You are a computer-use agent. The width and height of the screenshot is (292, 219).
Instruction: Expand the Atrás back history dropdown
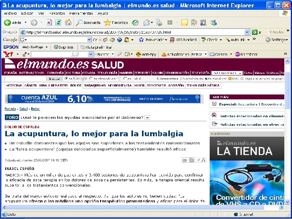26,23
